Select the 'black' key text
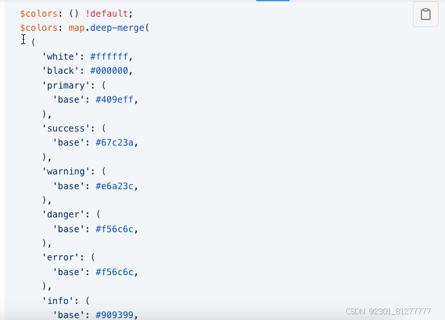 point(60,71)
